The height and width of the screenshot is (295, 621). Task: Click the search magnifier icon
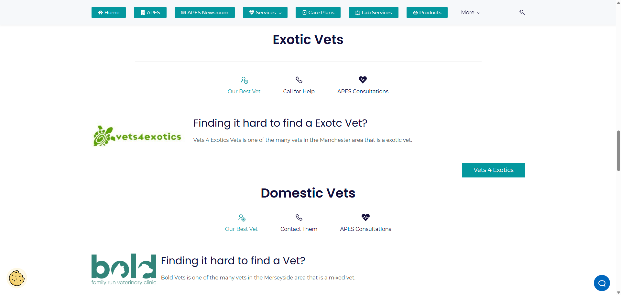pos(522,12)
